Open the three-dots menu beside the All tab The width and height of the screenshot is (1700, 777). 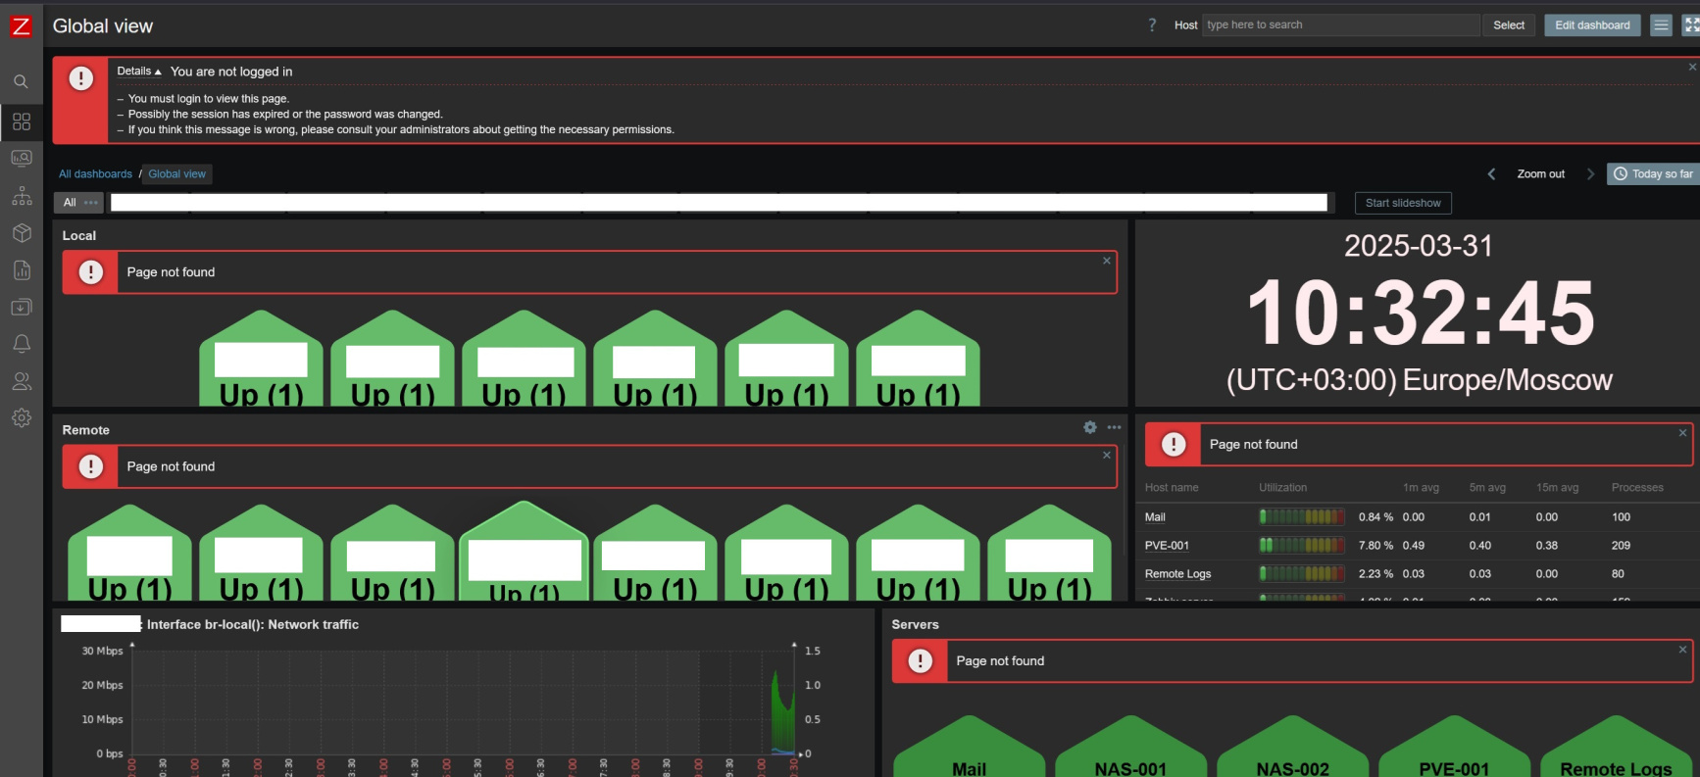click(91, 203)
